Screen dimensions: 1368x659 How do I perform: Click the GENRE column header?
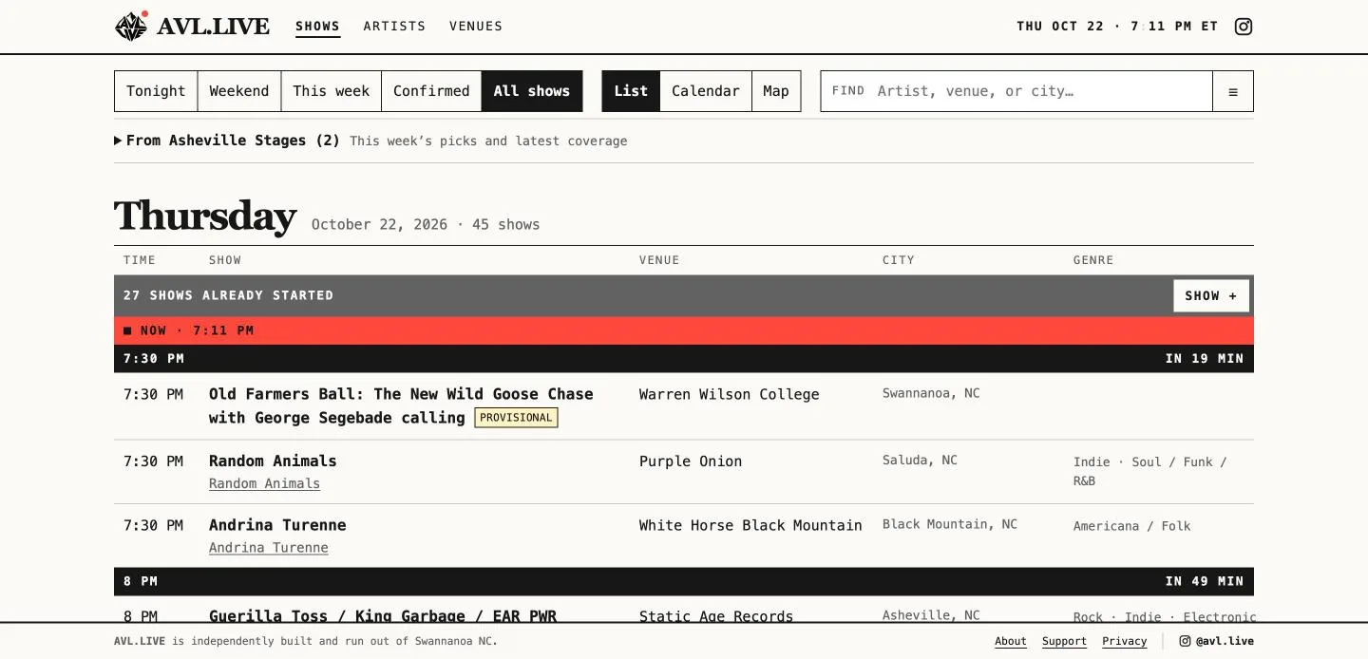click(1093, 260)
